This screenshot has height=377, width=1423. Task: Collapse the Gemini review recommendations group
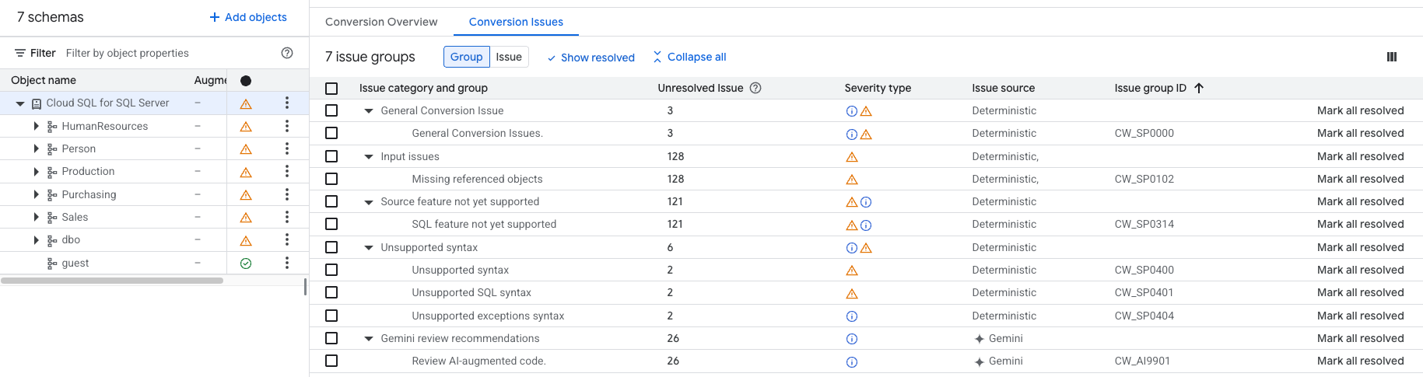[369, 339]
